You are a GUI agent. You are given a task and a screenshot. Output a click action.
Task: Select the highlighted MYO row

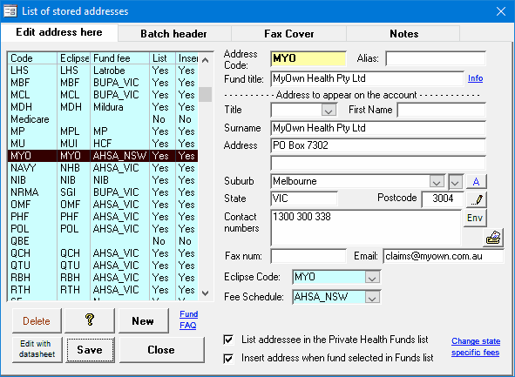click(x=103, y=156)
